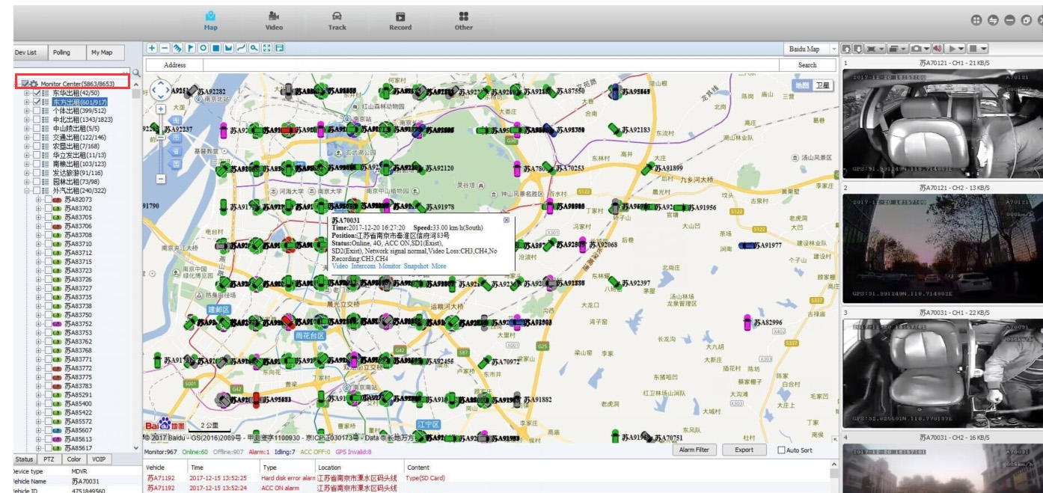Switch map to 卫星 satellite view
Image resolution: width=1043 pixels, height=493 pixels.
pos(822,85)
